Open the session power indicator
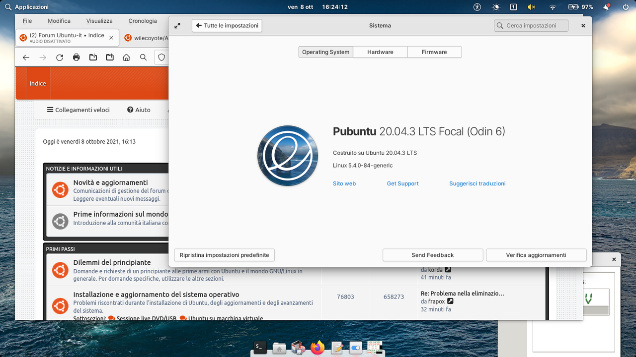This screenshot has width=636, height=357. [625, 7]
